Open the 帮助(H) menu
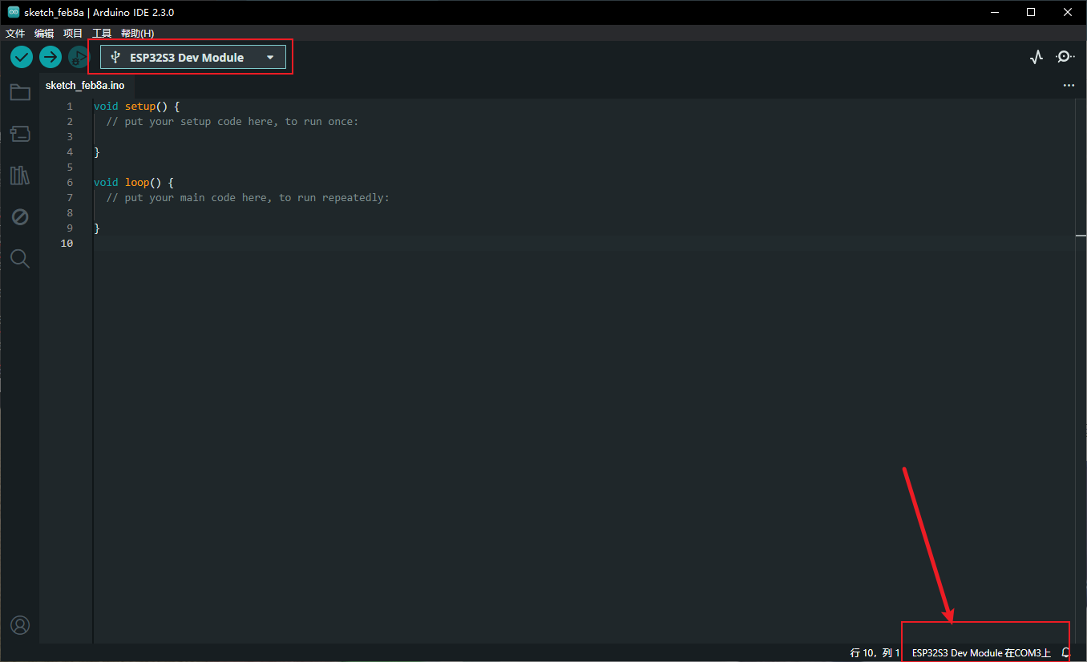The image size is (1087, 662). tap(137, 33)
